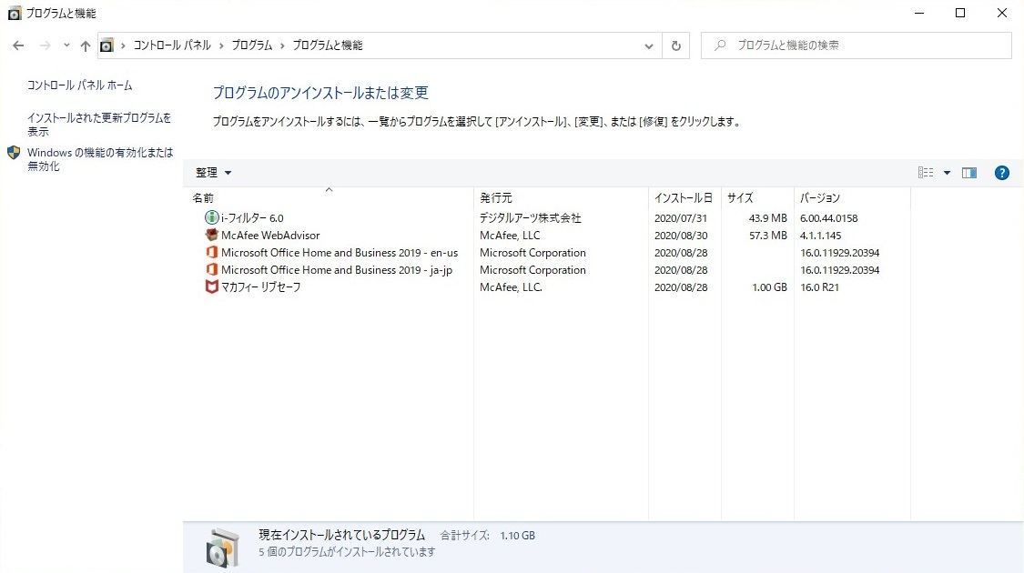Viewport: 1024px width, 573px height.
Task: Click the window title bar app icon
Action: (14, 13)
